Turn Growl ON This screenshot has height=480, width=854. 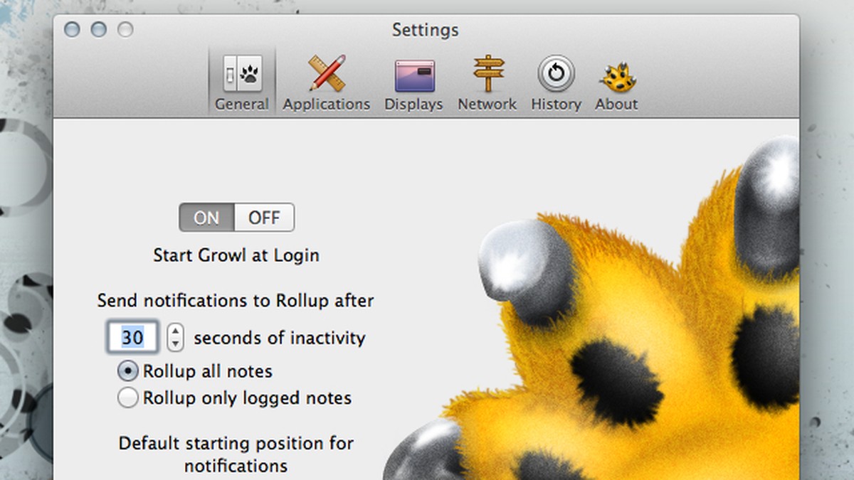[206, 218]
